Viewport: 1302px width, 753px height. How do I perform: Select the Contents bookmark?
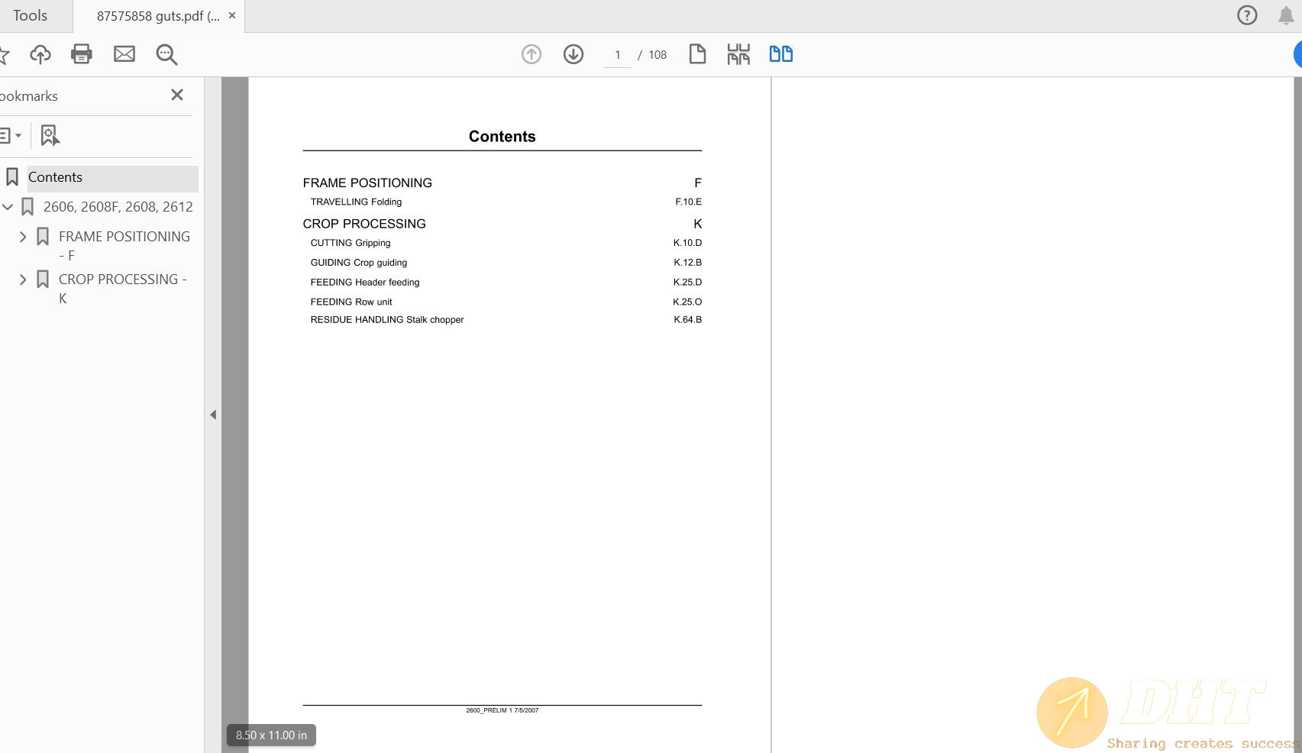(55, 177)
